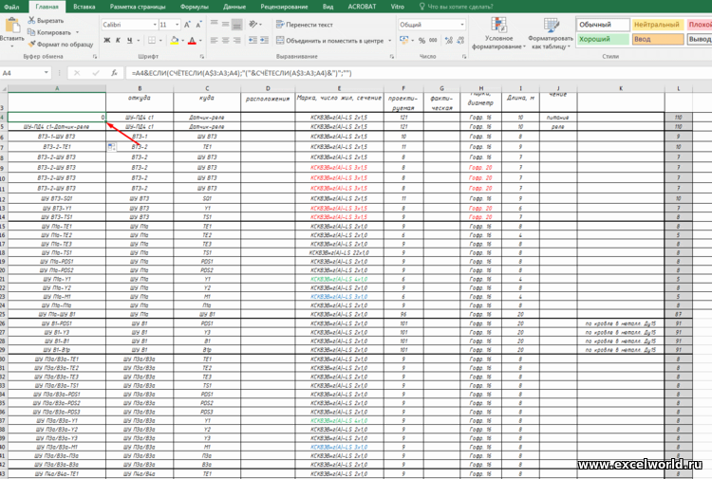Click the Copy (Копировать) icon
Image resolution: width=712 pixels, height=479 pixels.
click(x=31, y=32)
